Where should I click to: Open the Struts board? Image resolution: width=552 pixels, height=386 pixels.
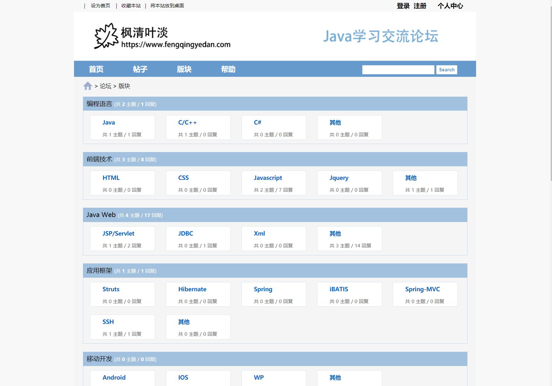click(x=111, y=289)
